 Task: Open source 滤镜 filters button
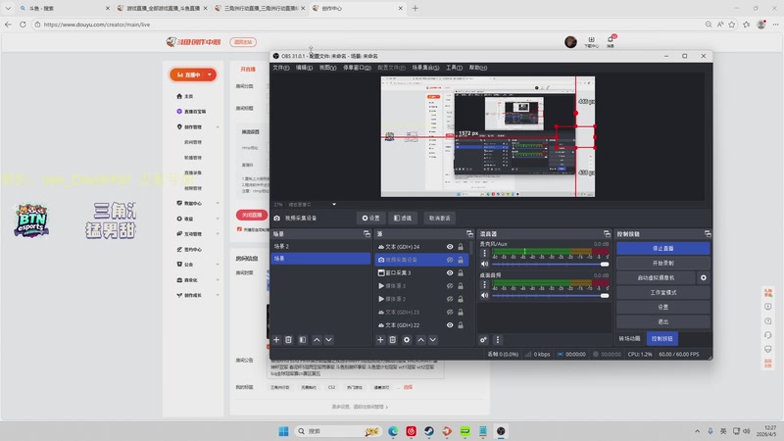[x=403, y=218]
